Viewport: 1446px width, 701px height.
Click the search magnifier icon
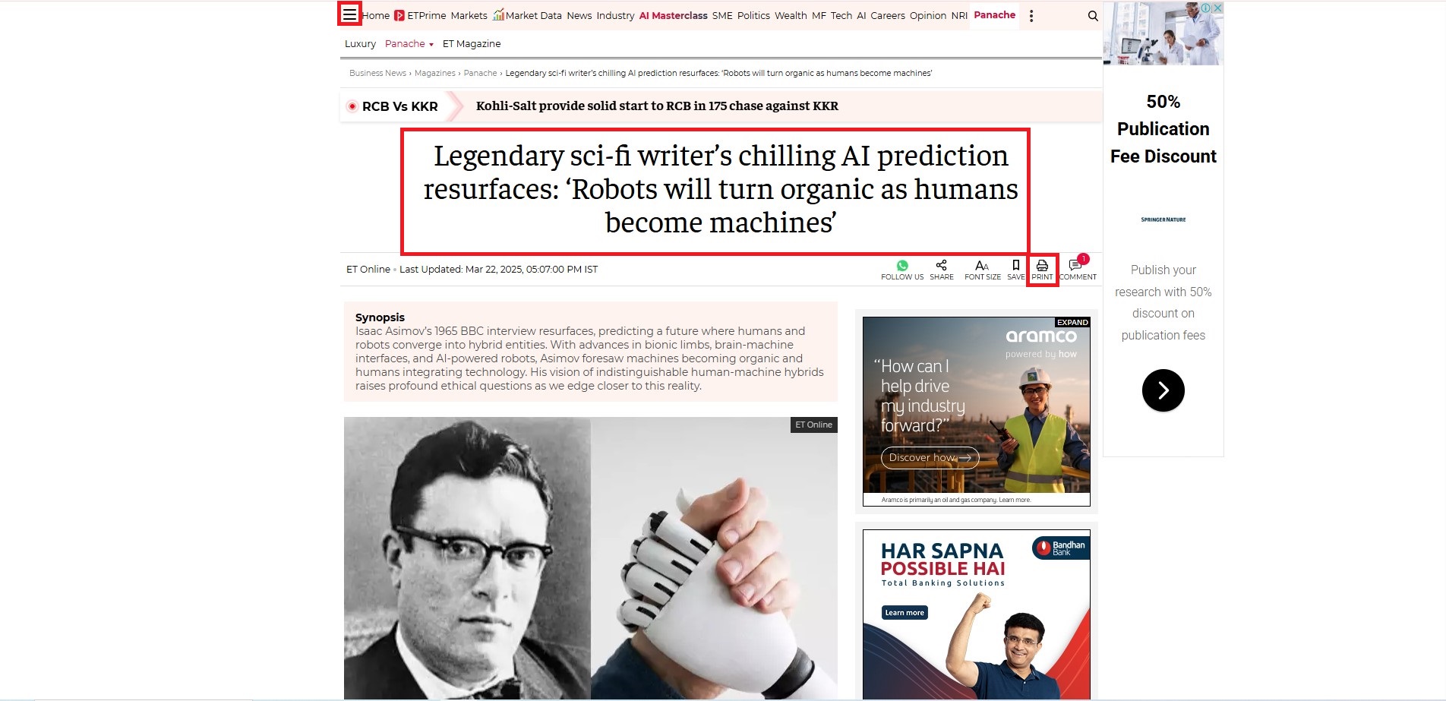[1093, 16]
